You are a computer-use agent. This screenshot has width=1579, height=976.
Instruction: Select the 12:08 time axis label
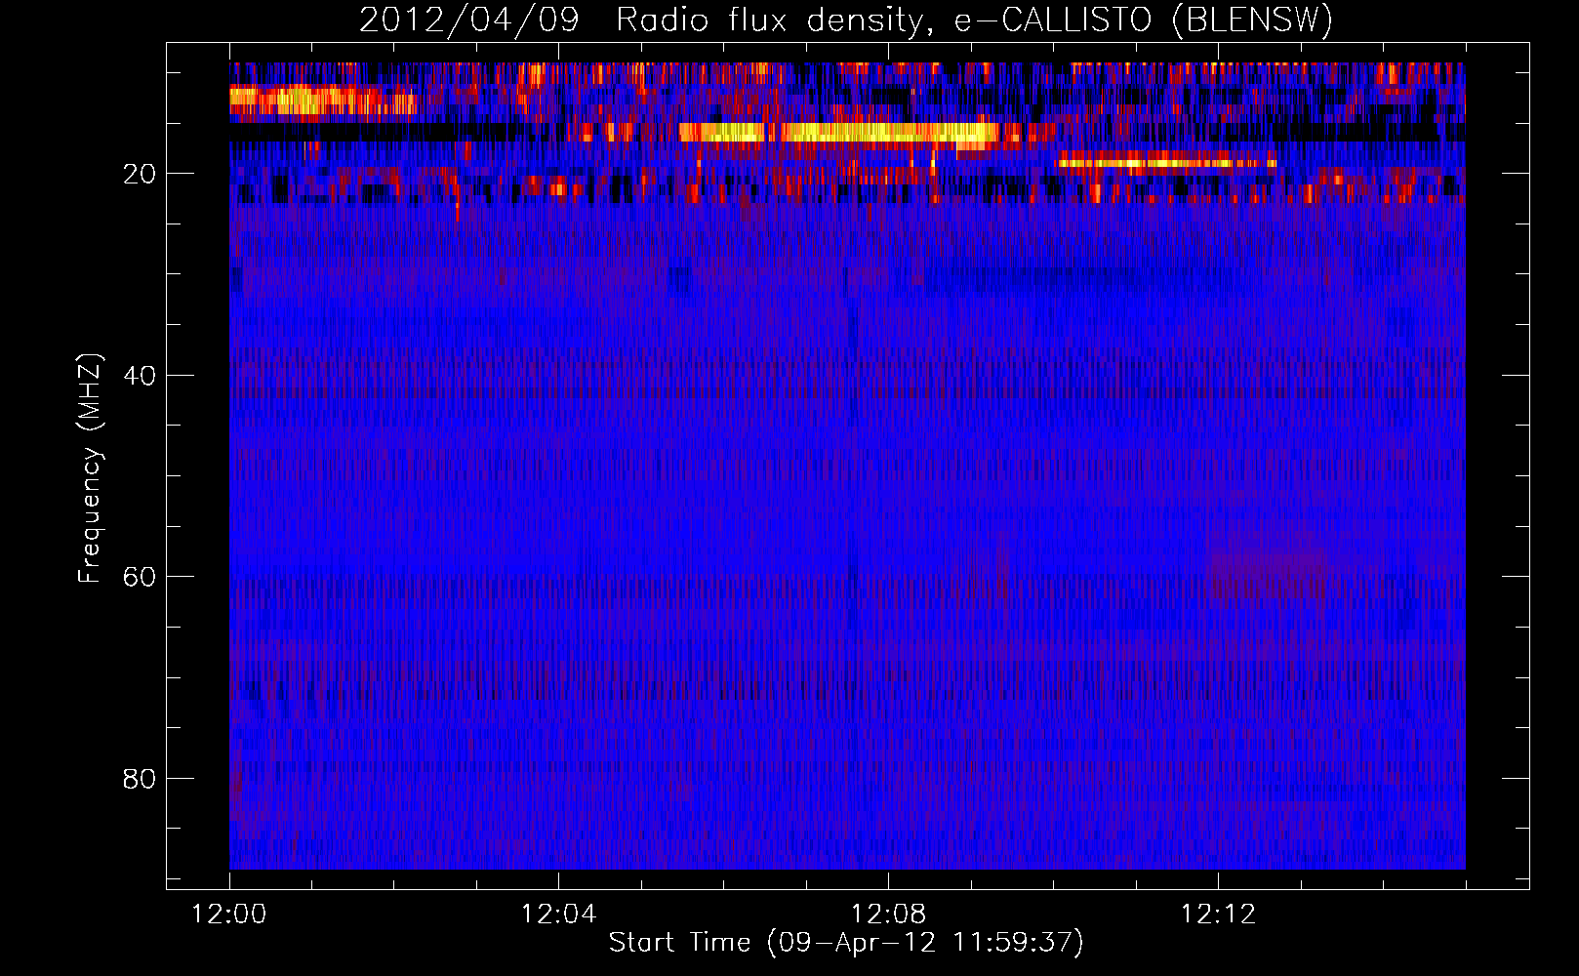888,915
